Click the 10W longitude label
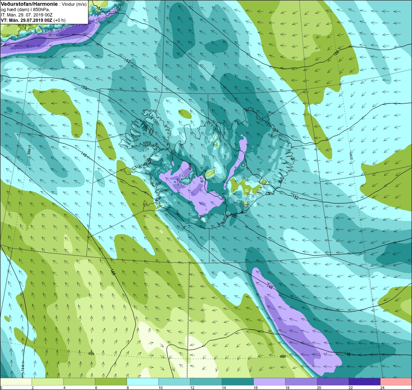The image size is (412, 390). [351, 157]
